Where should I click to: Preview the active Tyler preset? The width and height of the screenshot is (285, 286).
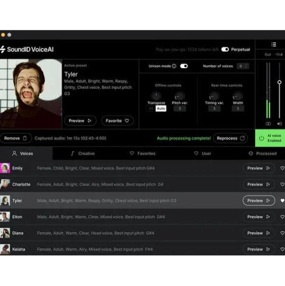80,121
